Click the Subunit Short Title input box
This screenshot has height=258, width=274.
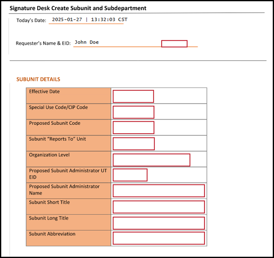click(159, 207)
